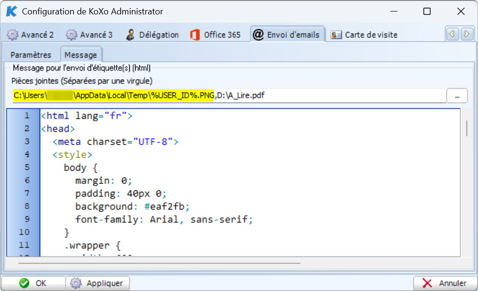Image resolution: width=478 pixels, height=291 pixels.
Task: Click line number 1 in the gutter
Action: pos(27,116)
